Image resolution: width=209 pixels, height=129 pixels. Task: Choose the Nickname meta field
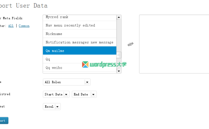click(80, 34)
